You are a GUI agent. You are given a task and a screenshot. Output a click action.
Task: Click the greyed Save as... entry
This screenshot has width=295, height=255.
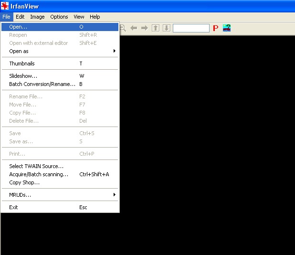[60, 141]
